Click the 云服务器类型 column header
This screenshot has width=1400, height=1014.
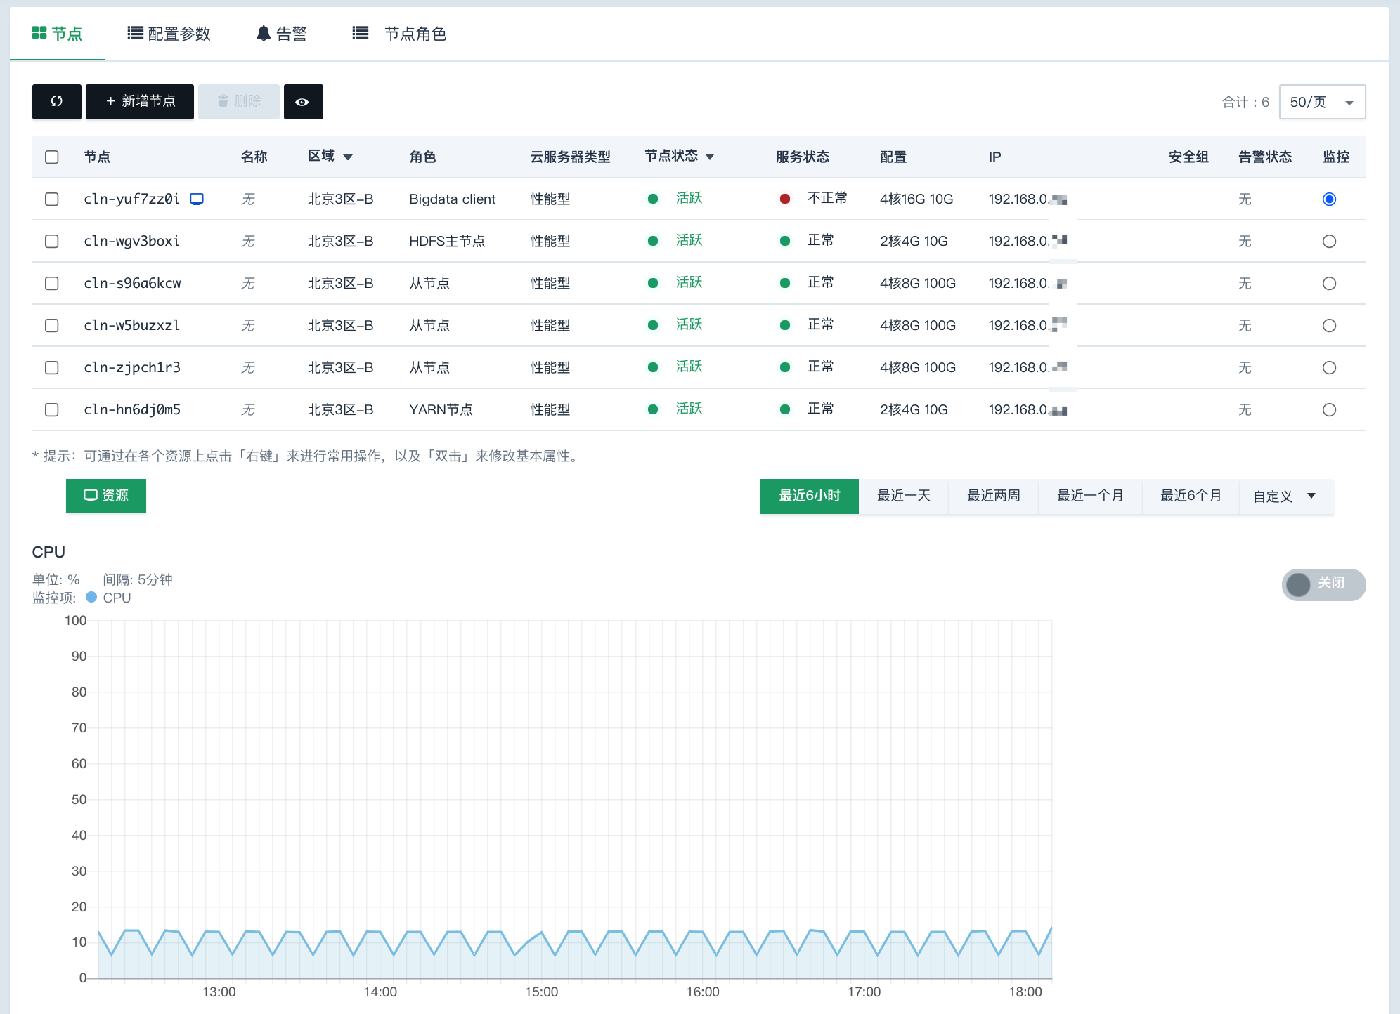[x=570, y=157]
